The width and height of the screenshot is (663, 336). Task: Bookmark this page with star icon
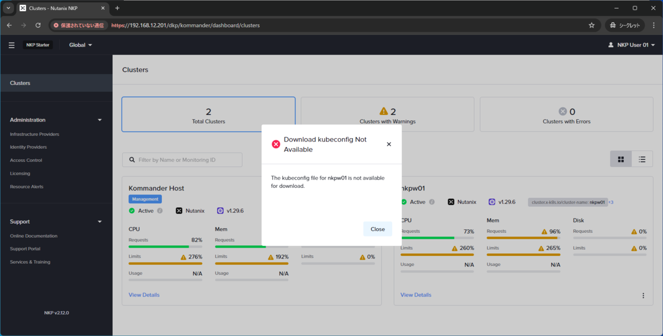(592, 25)
